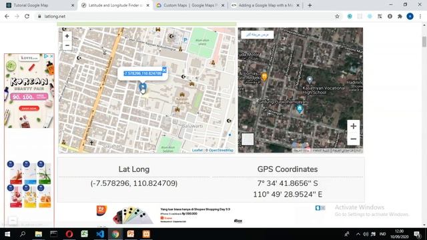Select the GPS longitude 110° 49' 28.9524'' E
The width and height of the screenshot is (427, 240).
[x=288, y=194]
